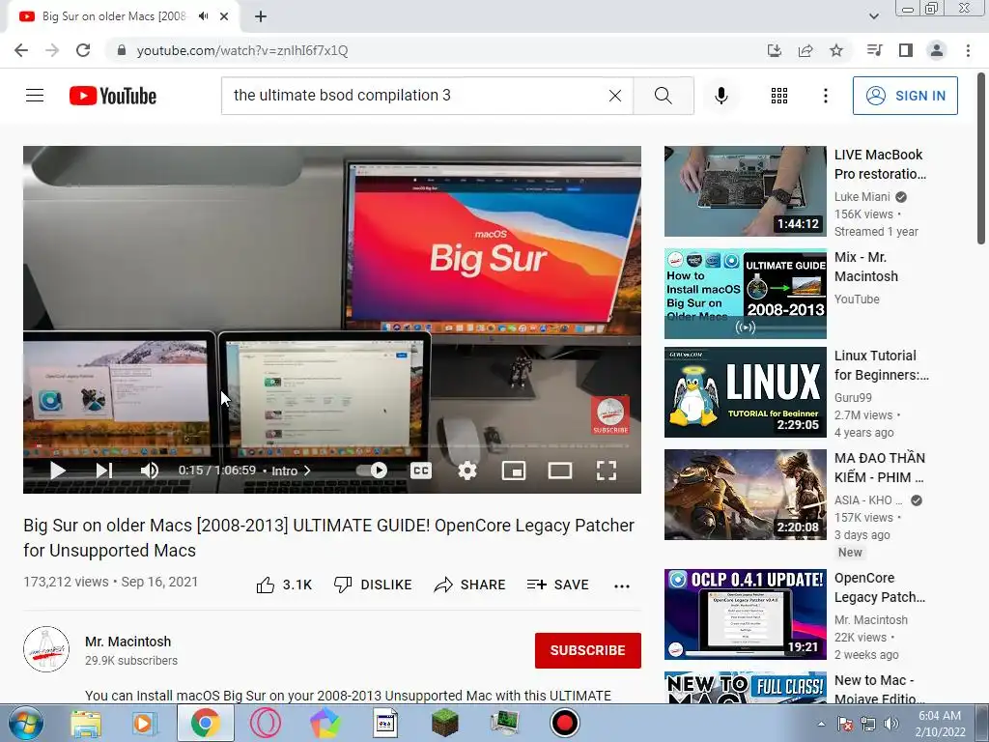Screen dimensions: 989x742
Task: Open the YouTube apps grid
Action: tap(779, 96)
